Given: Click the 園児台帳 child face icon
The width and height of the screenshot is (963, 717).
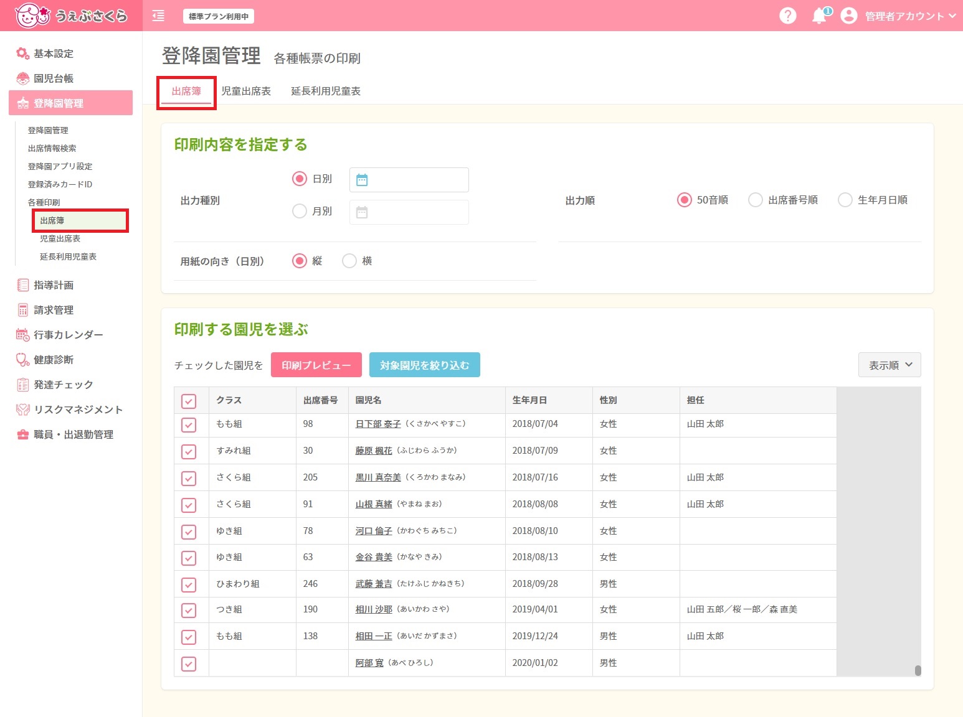Looking at the screenshot, I should 22,78.
